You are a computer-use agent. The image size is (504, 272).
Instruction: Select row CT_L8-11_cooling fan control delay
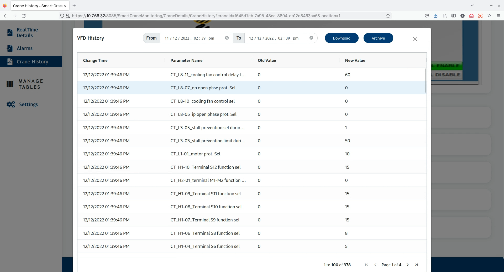click(x=251, y=74)
